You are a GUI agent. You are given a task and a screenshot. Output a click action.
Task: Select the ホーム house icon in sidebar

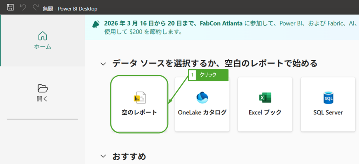(42, 36)
